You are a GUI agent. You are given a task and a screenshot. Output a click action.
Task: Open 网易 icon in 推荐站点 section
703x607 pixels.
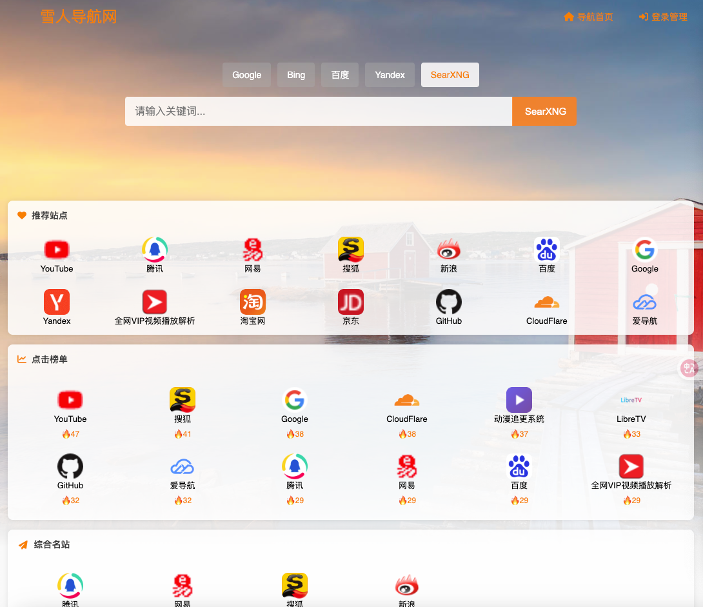tap(252, 250)
